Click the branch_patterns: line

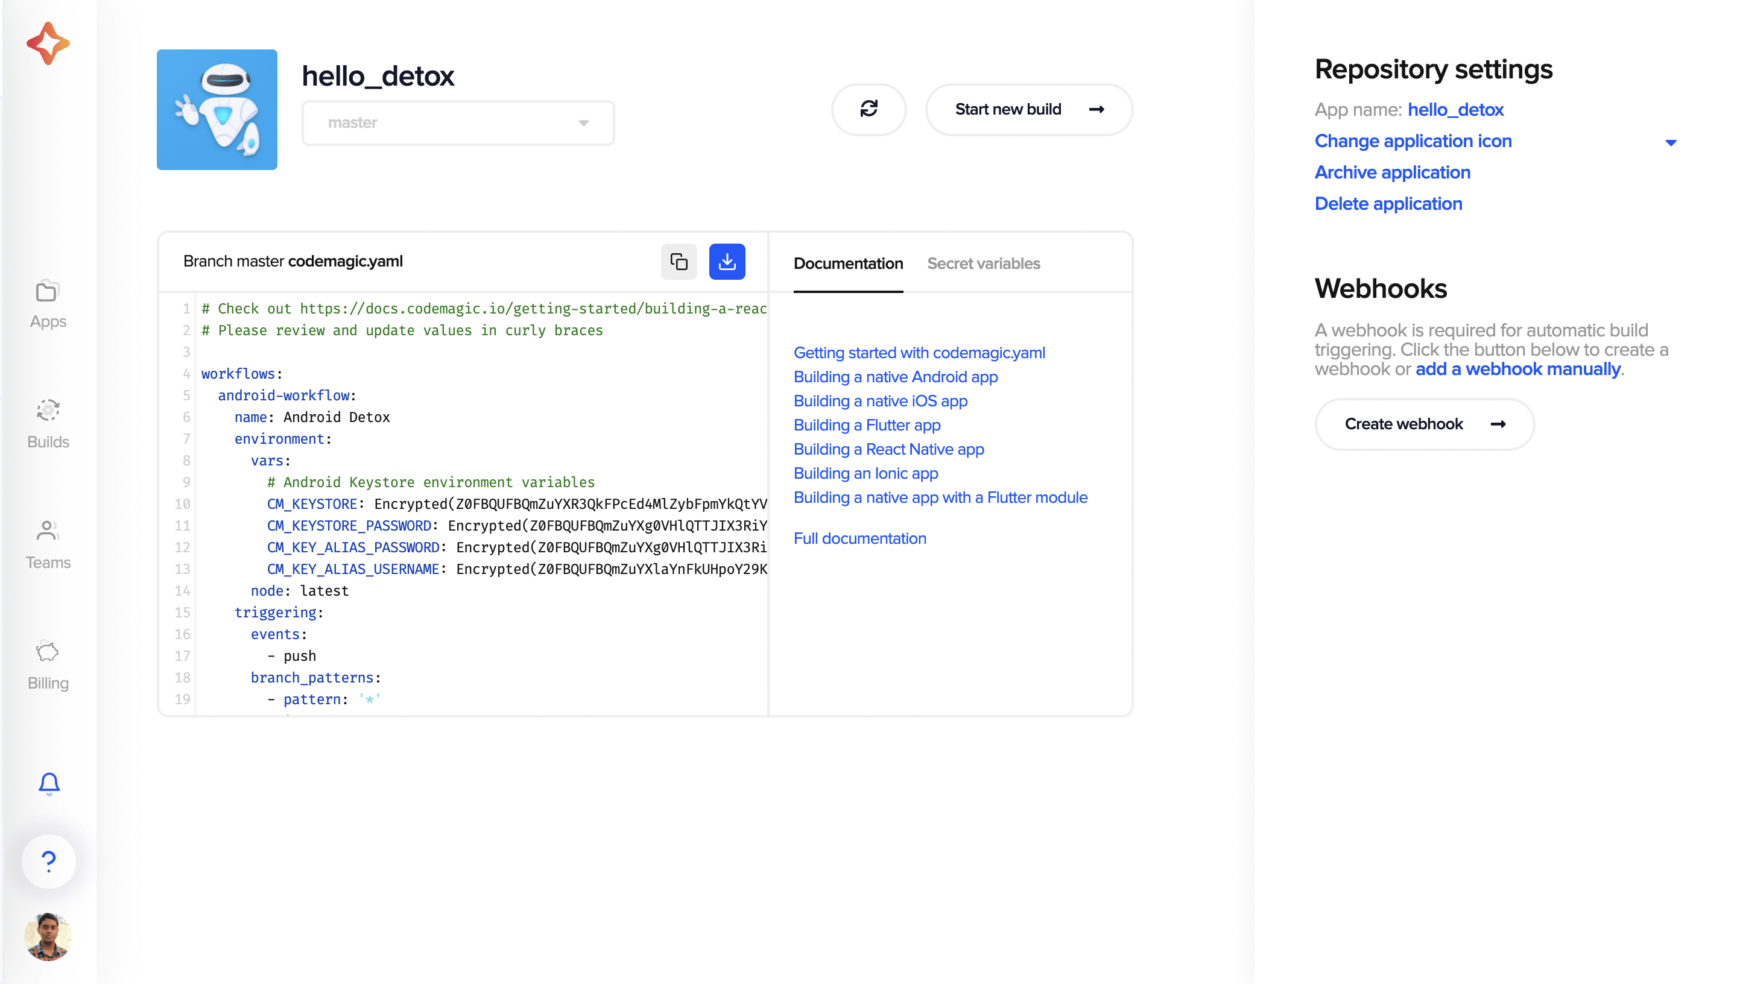click(x=315, y=678)
